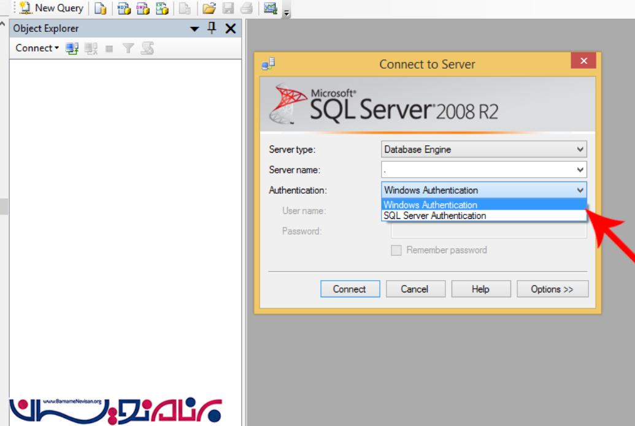Click the Options >> button

(552, 289)
